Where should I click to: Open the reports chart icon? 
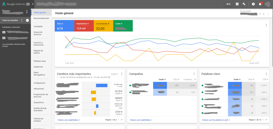pos(237,4)
